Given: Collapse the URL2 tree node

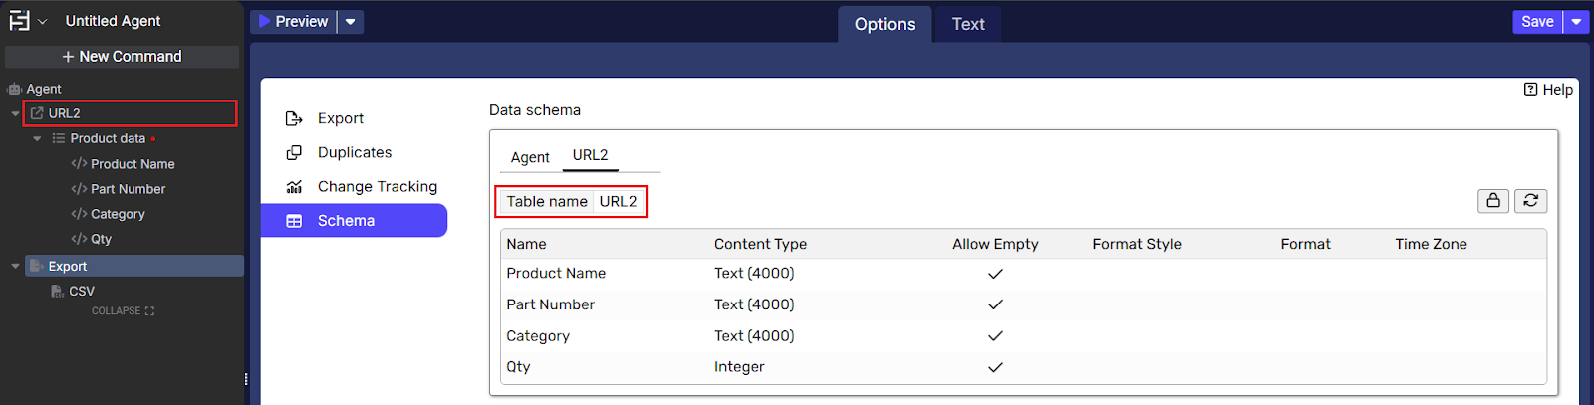Looking at the screenshot, I should (15, 113).
